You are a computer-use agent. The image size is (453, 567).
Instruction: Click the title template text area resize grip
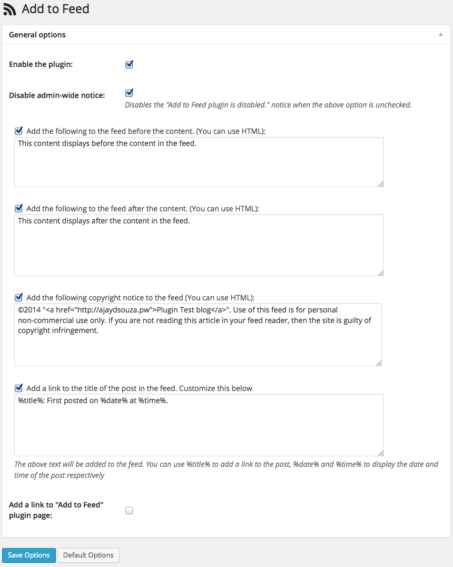[381, 453]
